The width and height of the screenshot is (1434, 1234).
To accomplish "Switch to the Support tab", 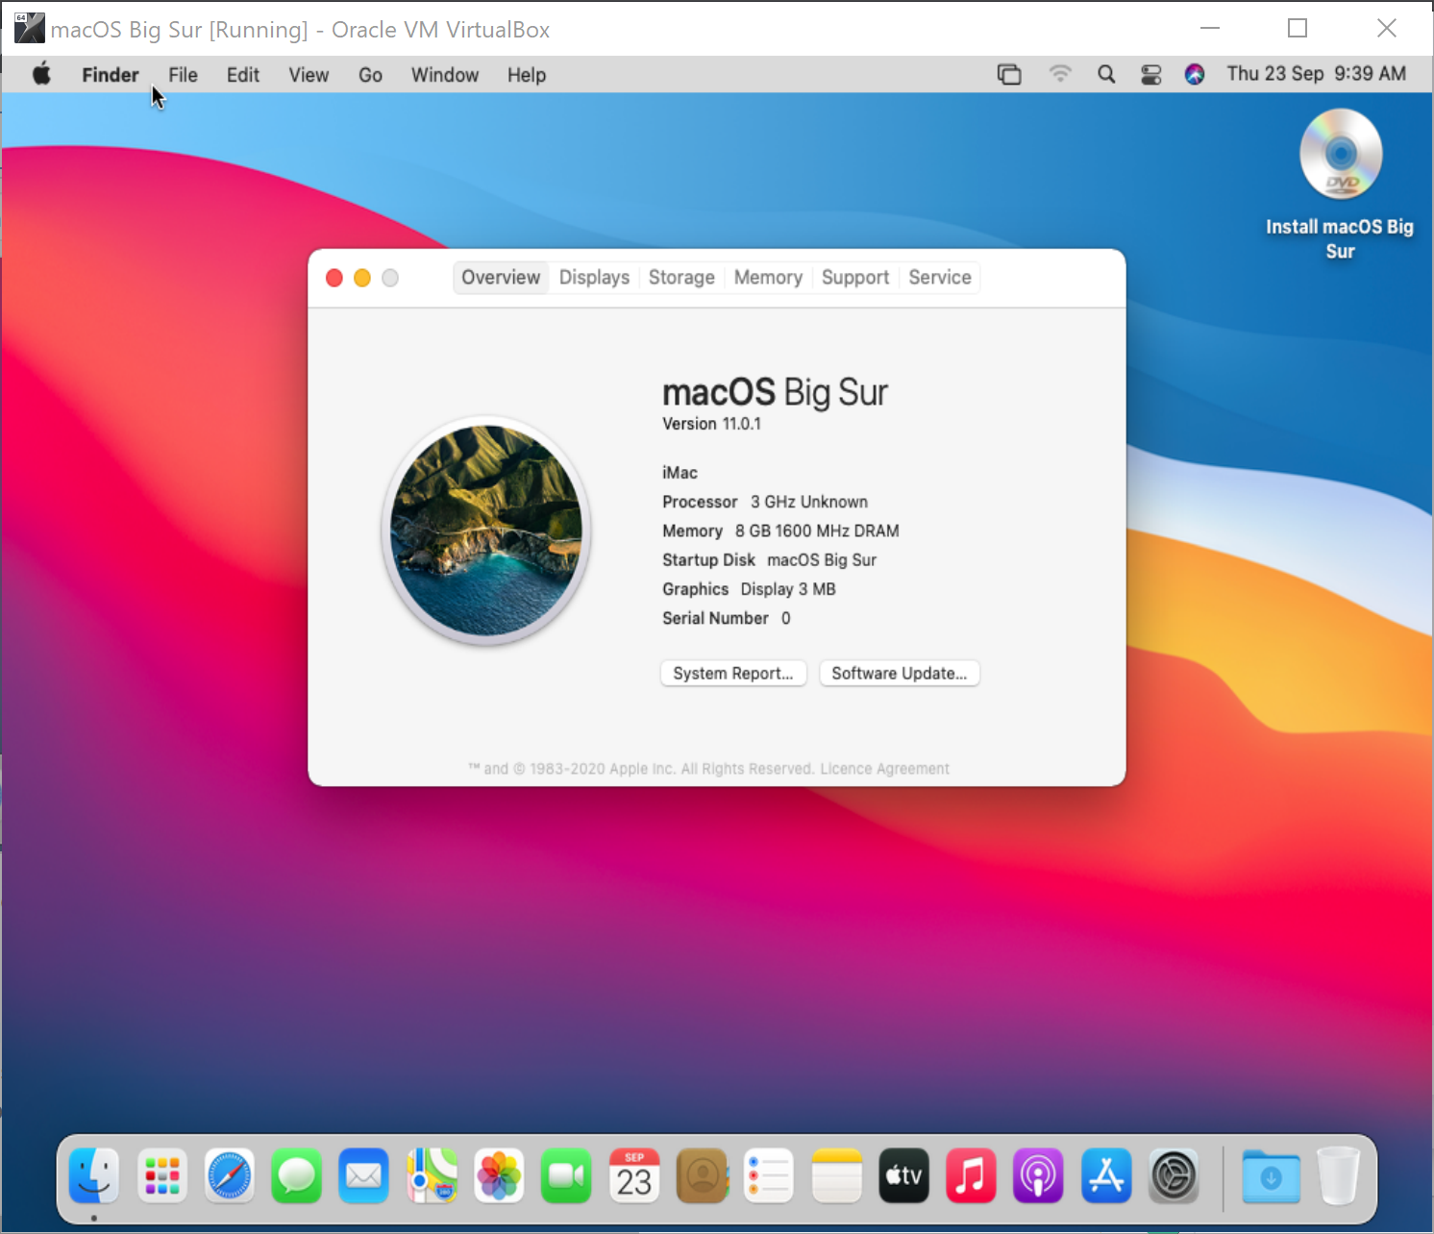I will point(855,278).
